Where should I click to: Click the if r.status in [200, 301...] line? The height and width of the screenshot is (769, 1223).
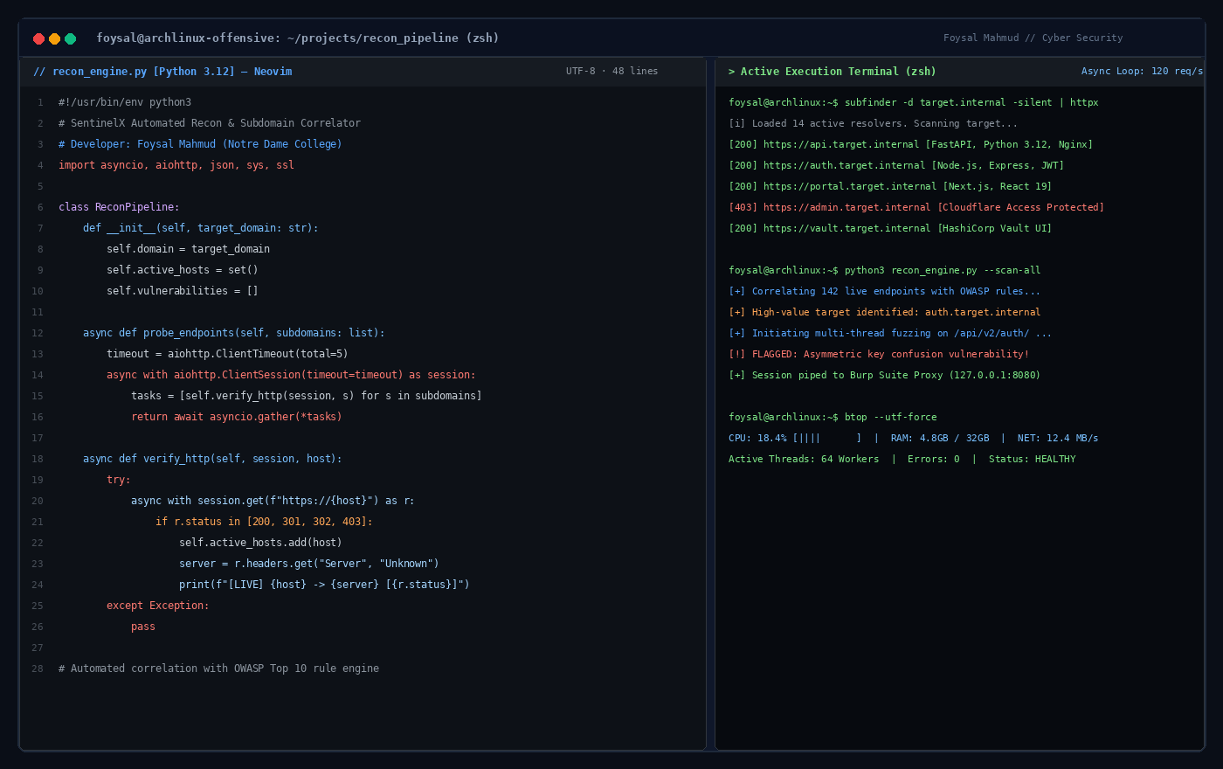tap(264, 522)
